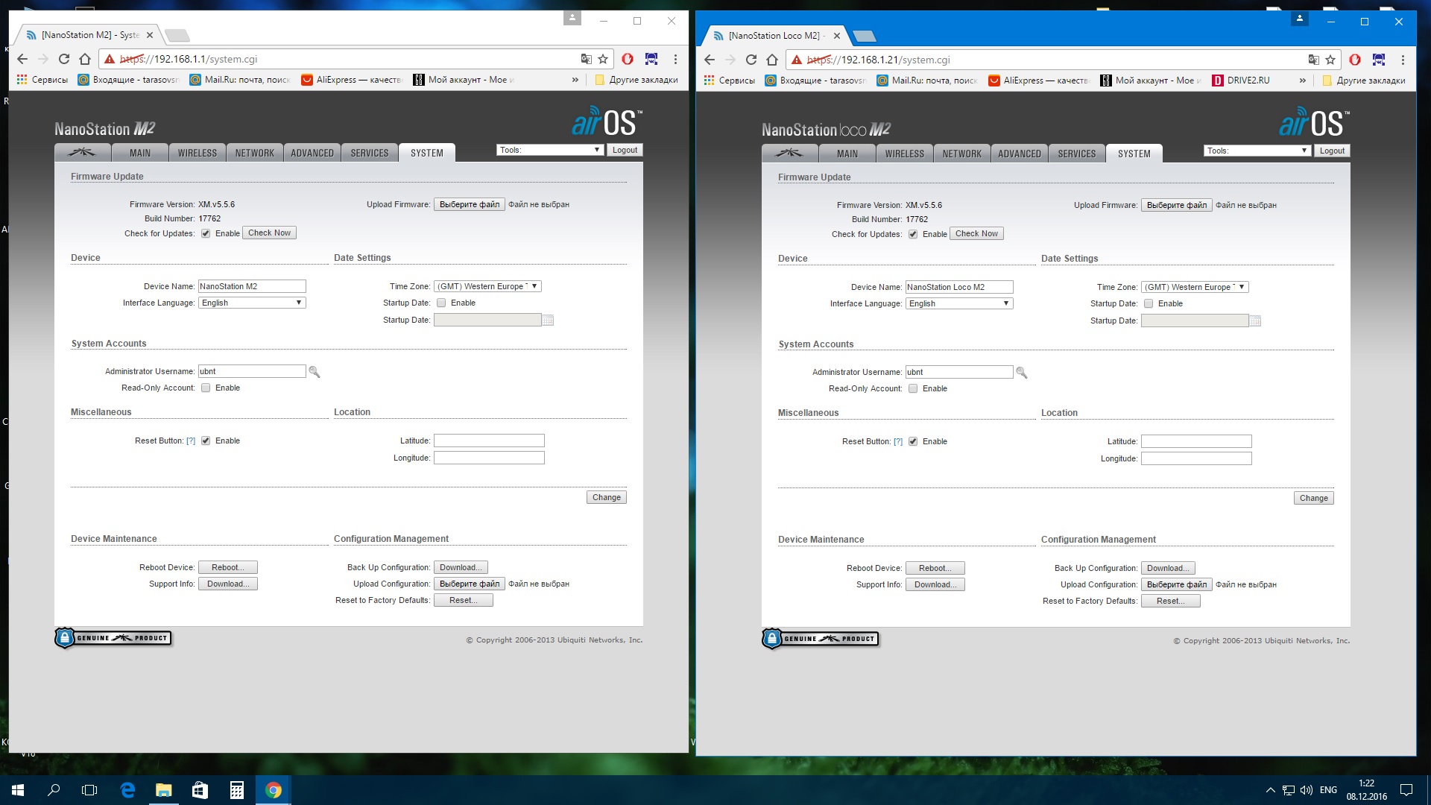Expand hidden bookmarks chevron in left browser
Screen dimensions: 1431x805
575,80
